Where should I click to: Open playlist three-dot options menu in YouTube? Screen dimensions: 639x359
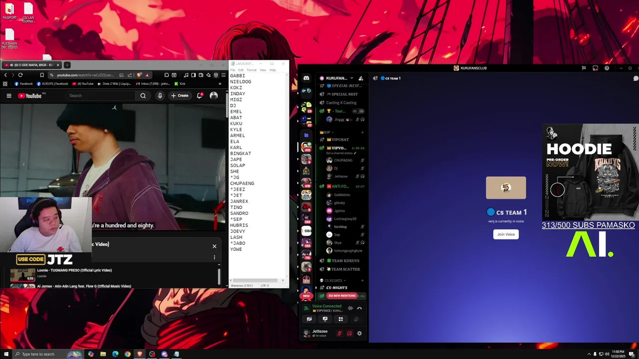[x=215, y=257]
